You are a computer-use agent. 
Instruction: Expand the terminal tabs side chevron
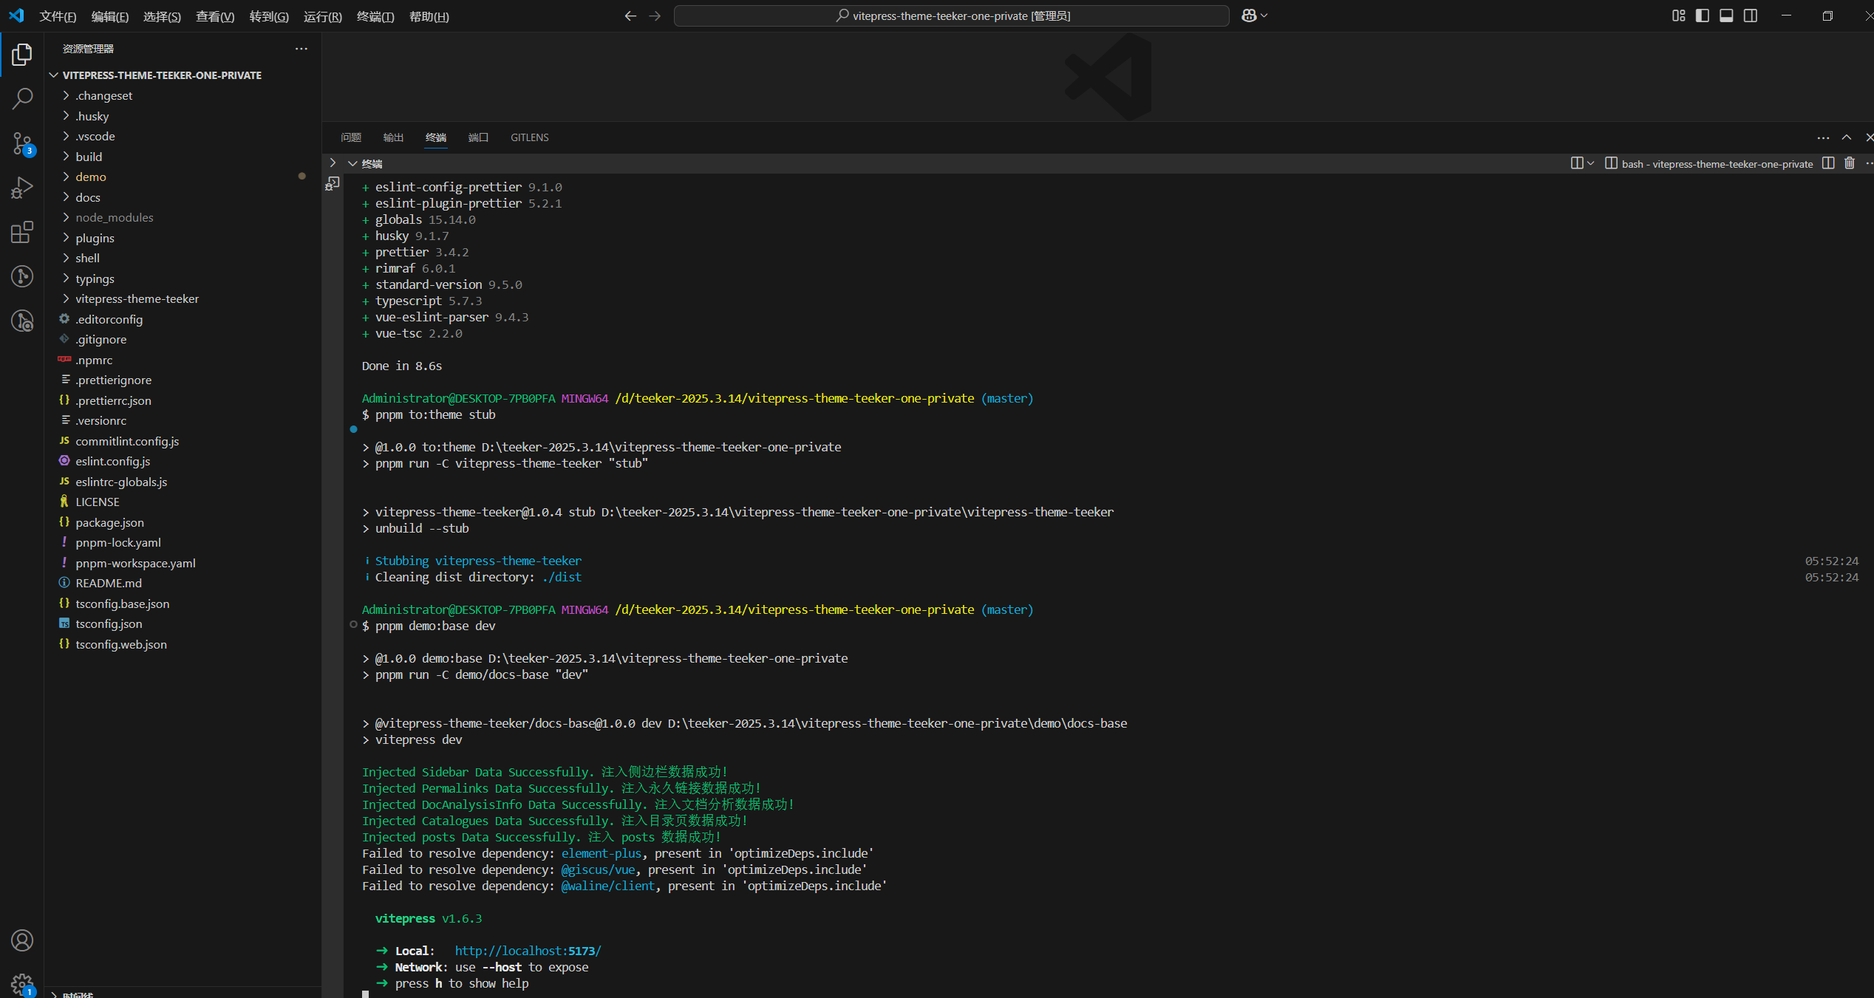click(333, 163)
